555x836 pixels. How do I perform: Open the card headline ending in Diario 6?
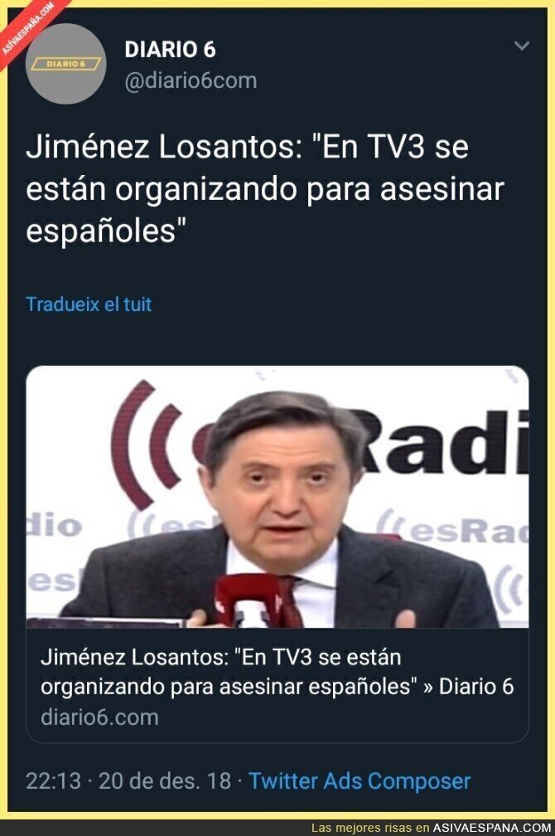(277, 672)
